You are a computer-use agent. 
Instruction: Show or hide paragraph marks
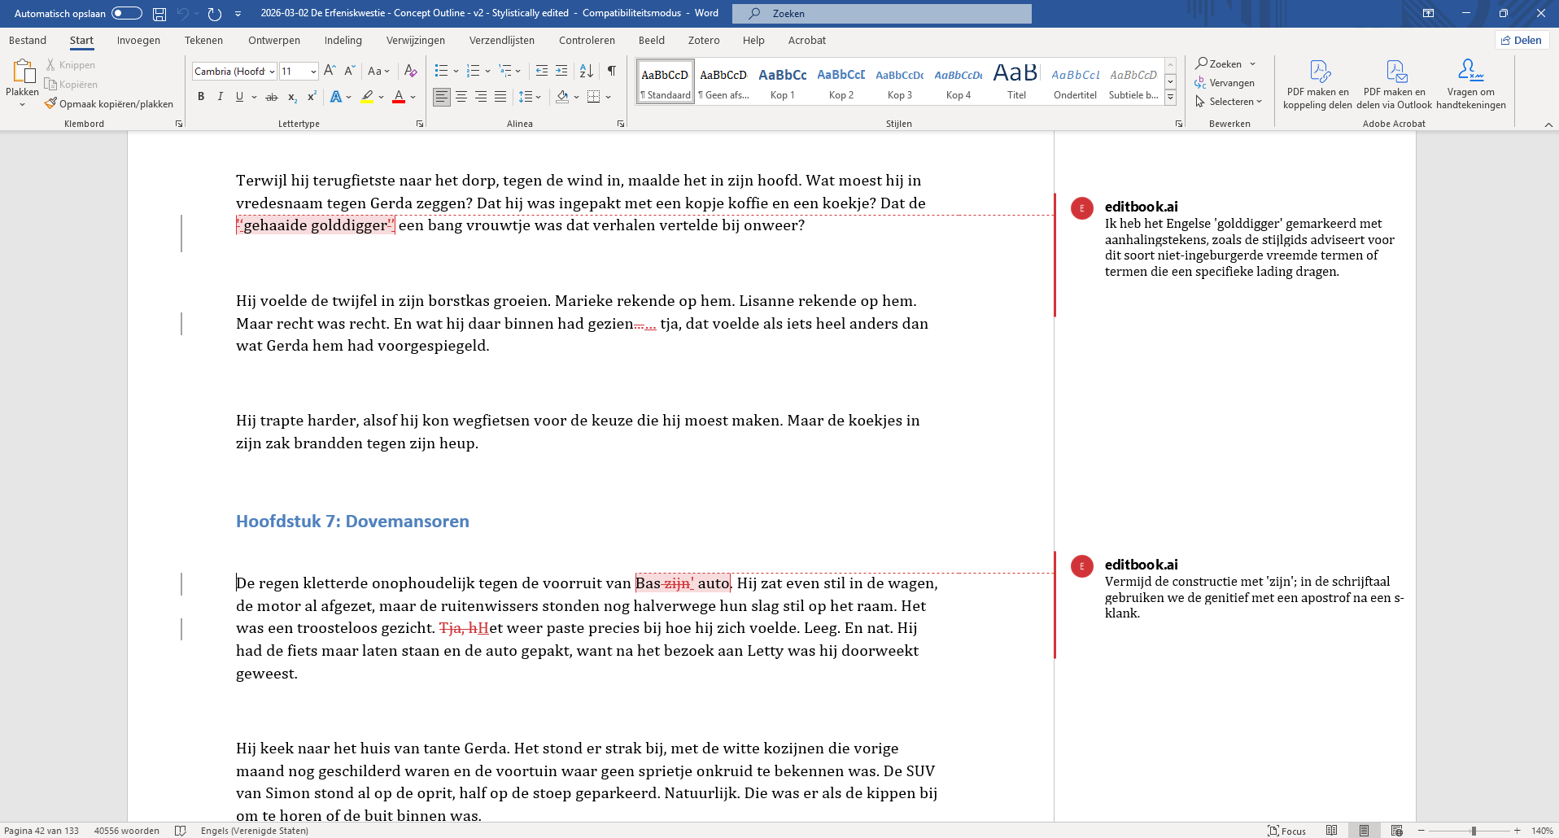[612, 72]
